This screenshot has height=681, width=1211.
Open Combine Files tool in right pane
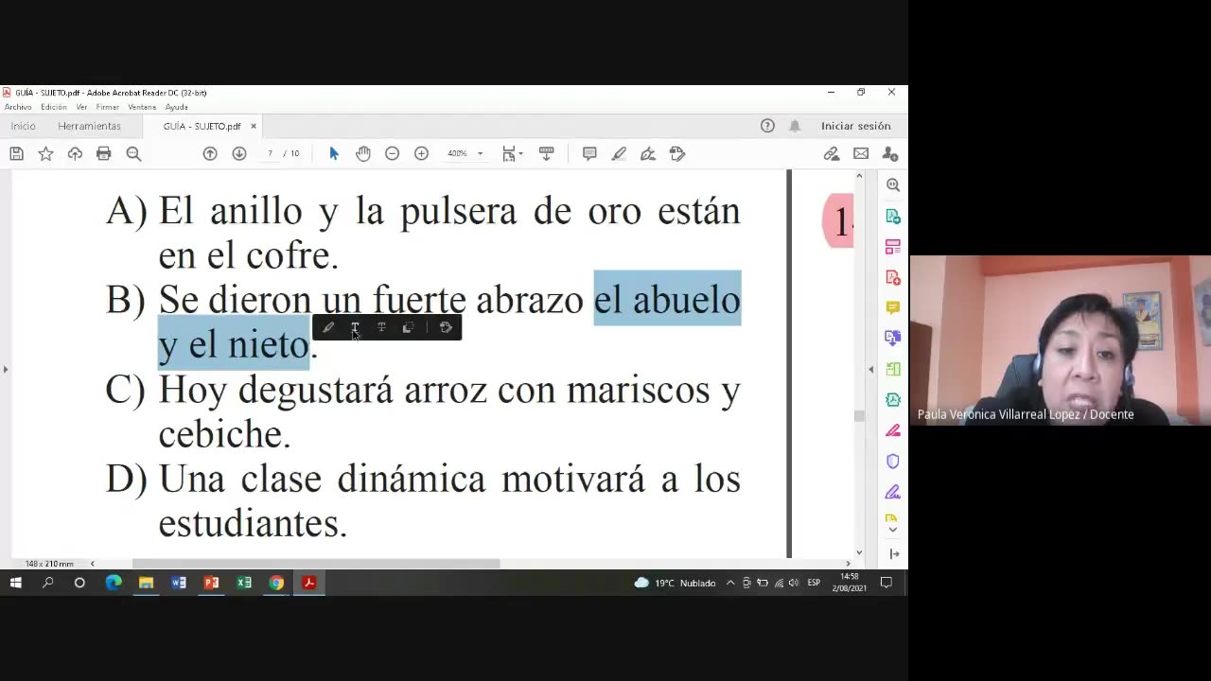pos(893,339)
